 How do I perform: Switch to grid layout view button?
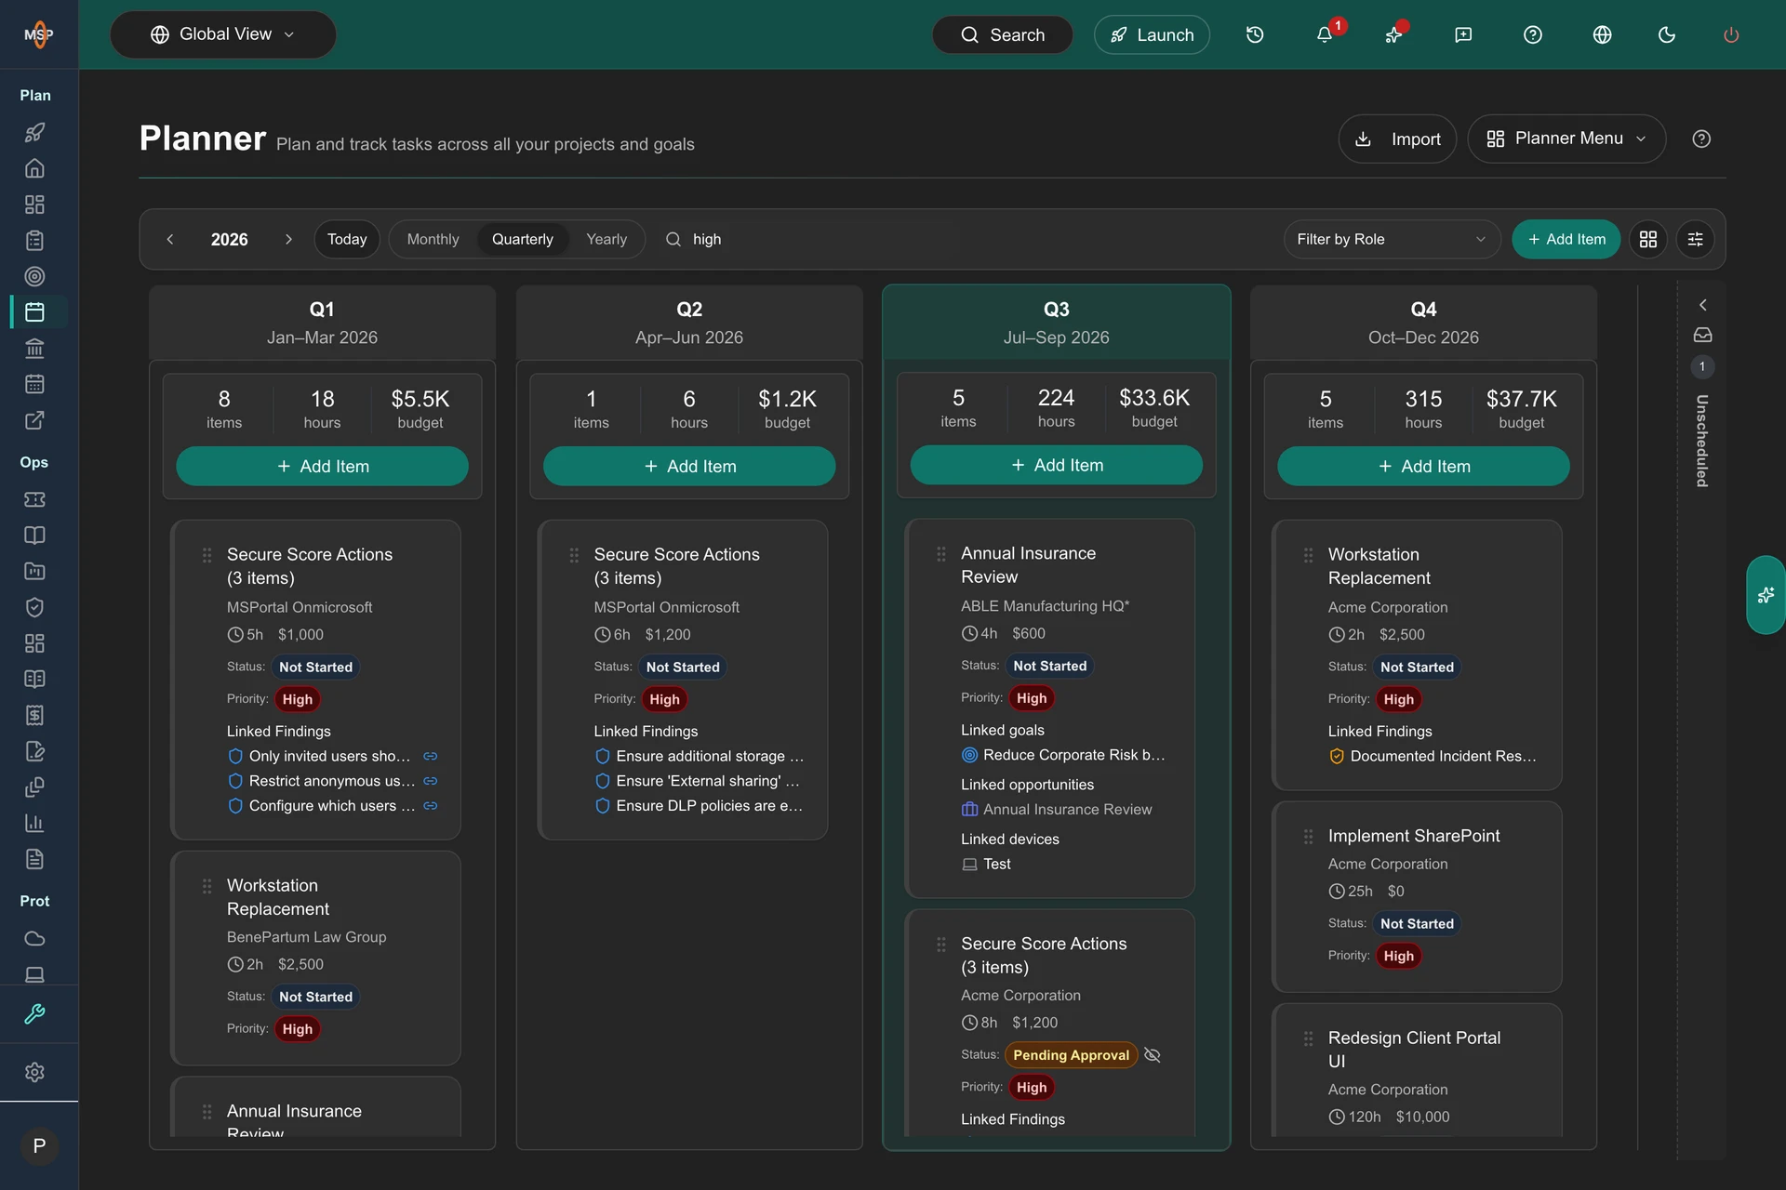[1648, 239]
